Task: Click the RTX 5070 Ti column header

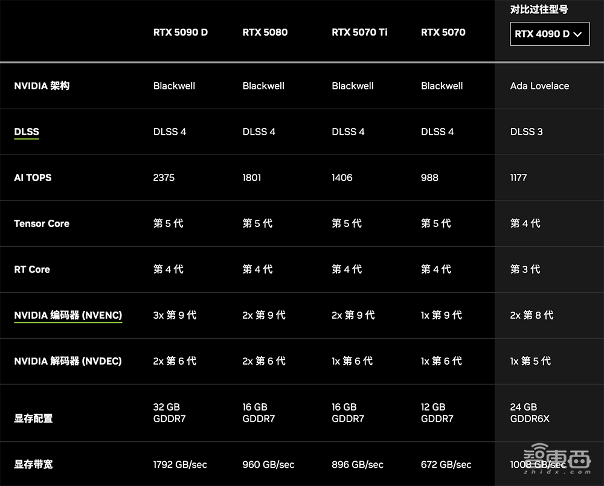Action: pos(359,33)
